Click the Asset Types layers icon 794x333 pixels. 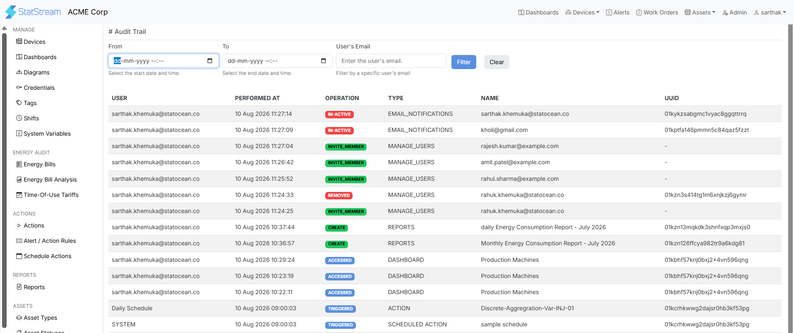(19, 318)
